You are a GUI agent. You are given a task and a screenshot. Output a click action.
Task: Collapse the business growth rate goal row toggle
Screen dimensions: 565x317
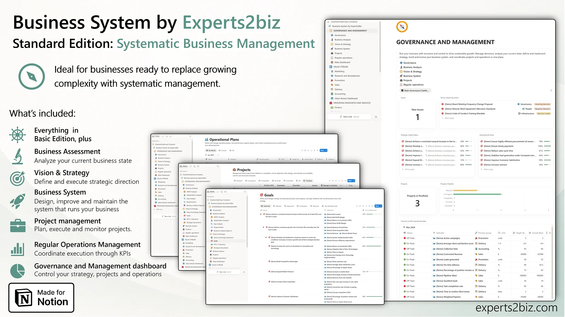tap(263, 227)
